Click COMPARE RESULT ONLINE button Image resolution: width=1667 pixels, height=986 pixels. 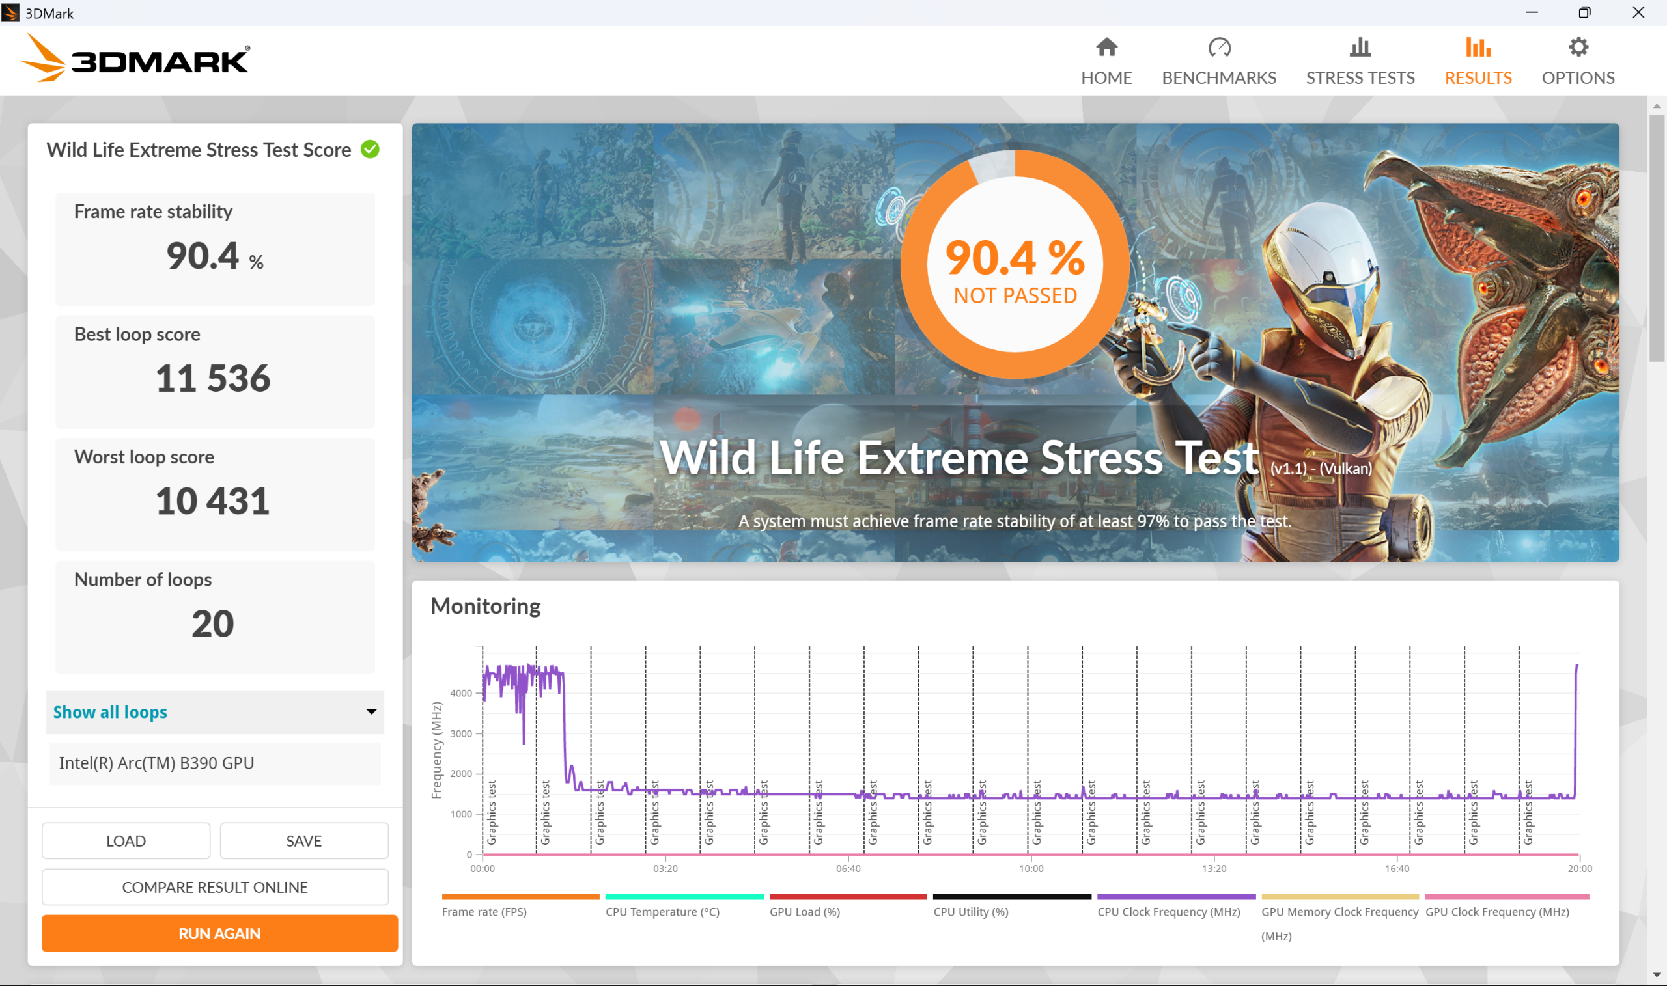215,887
